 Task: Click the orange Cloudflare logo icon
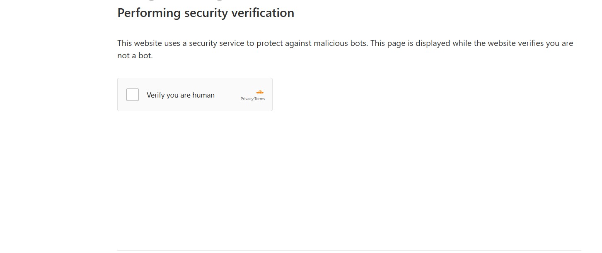pos(260,92)
